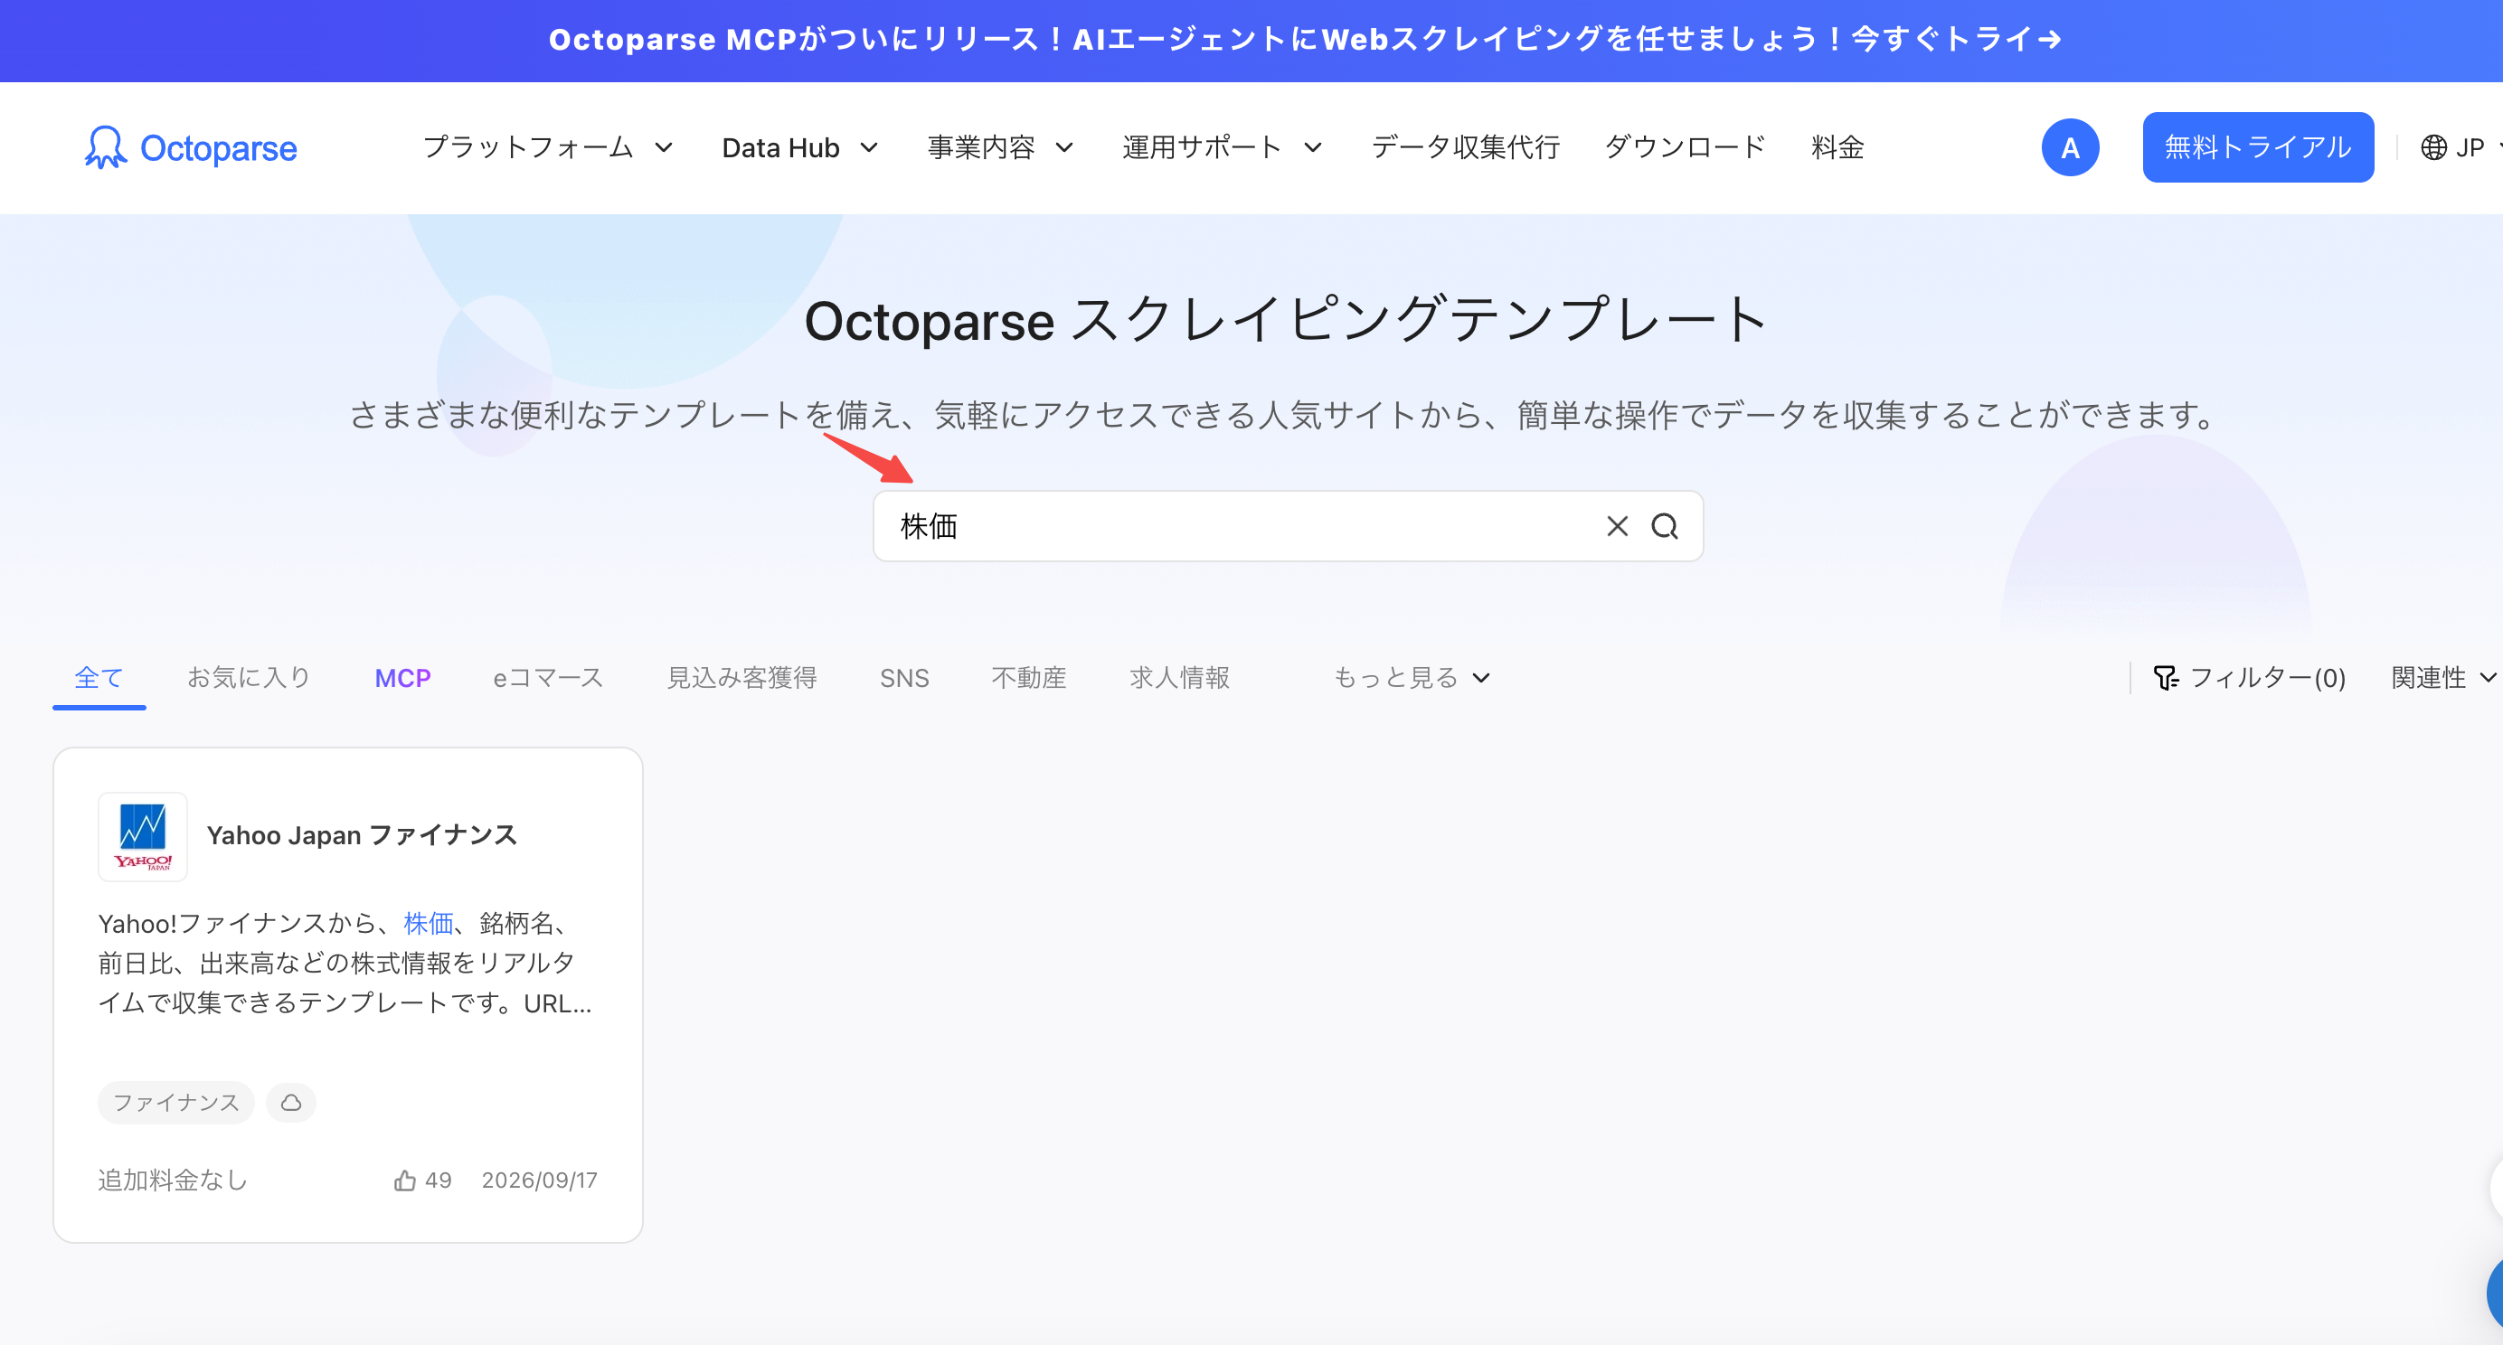Screen dimensions: 2503x1345
Task: Click the Octoparse MCP release banner
Action: pos(1304,40)
